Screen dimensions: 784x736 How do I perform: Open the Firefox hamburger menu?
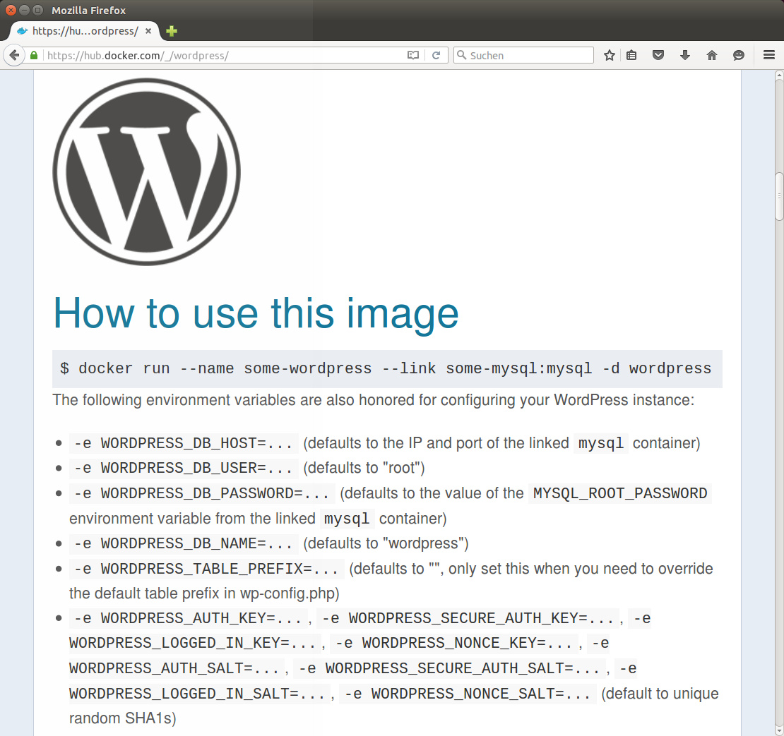(769, 55)
